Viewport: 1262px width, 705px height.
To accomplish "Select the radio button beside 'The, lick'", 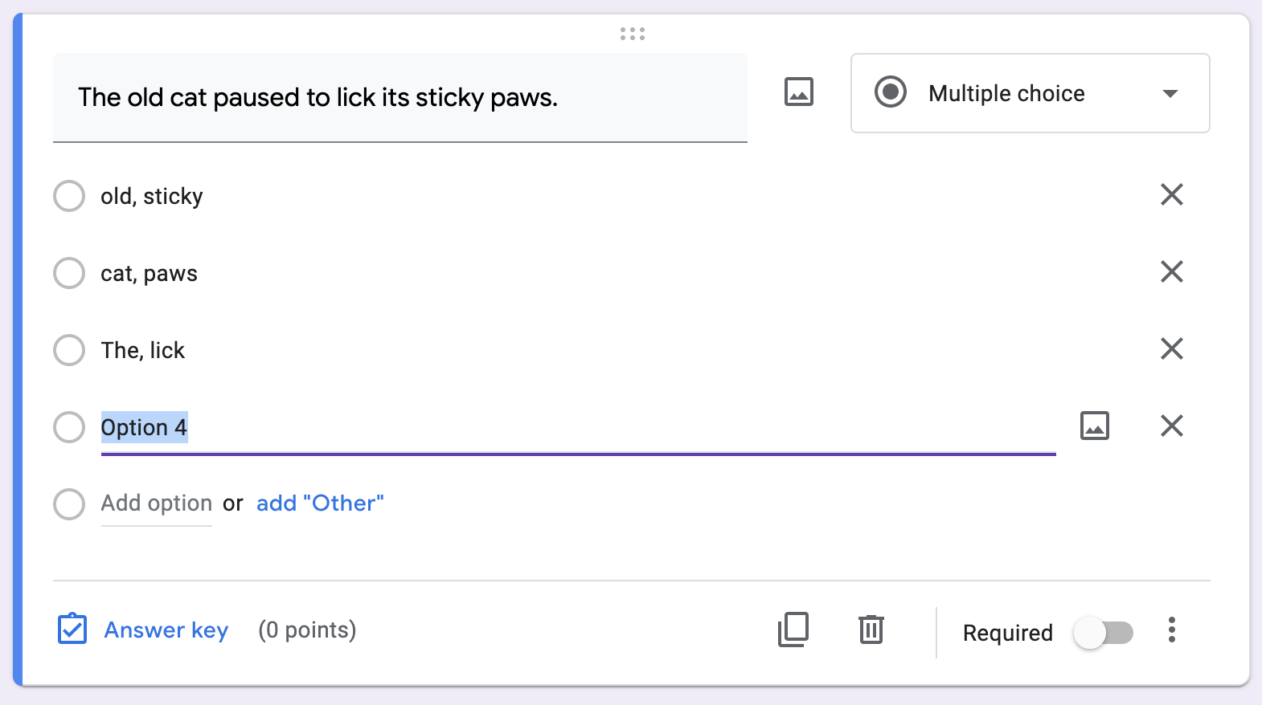I will (x=69, y=350).
